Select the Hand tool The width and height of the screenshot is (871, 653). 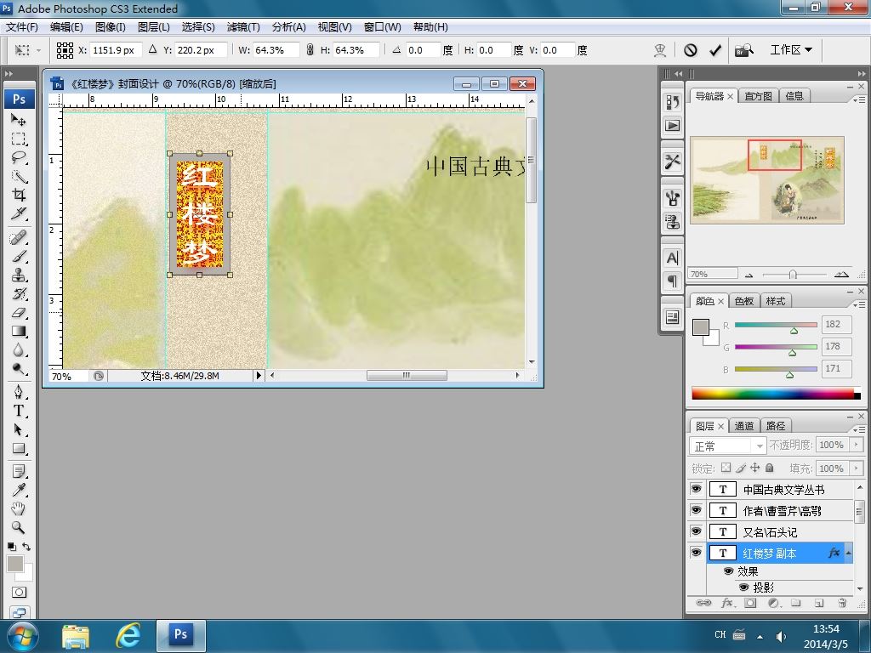pyautogui.click(x=19, y=508)
